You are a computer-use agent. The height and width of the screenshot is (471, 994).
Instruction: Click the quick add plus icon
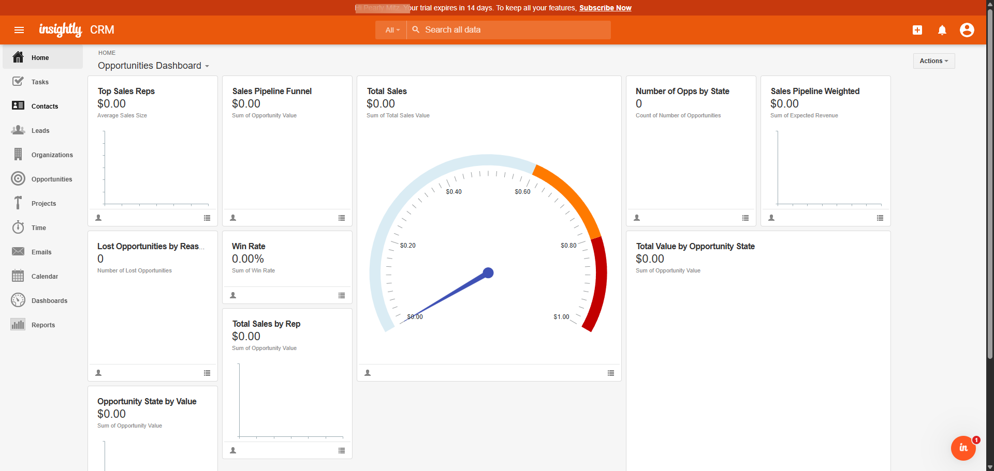pyautogui.click(x=917, y=30)
